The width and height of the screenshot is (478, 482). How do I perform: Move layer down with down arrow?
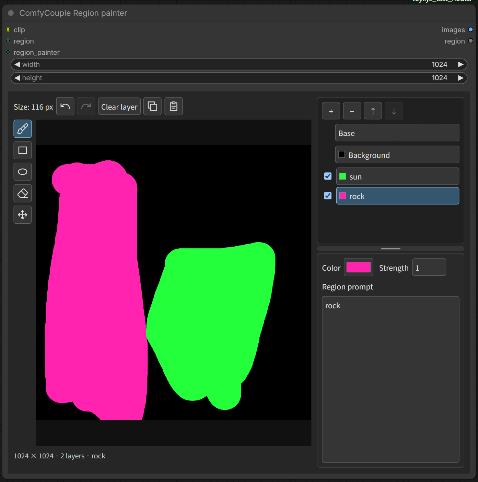[394, 111]
